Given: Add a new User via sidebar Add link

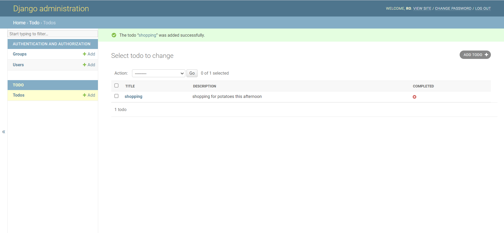Looking at the screenshot, I should [89, 65].
